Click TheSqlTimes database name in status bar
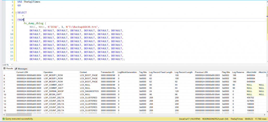 point(237,119)
